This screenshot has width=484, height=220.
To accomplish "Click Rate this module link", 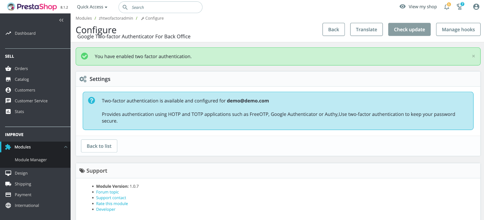I will [112, 204].
